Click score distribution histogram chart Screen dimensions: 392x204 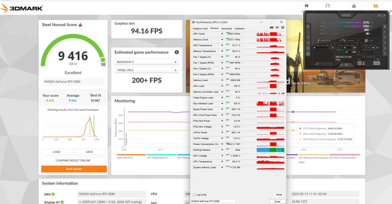[x=73, y=127]
